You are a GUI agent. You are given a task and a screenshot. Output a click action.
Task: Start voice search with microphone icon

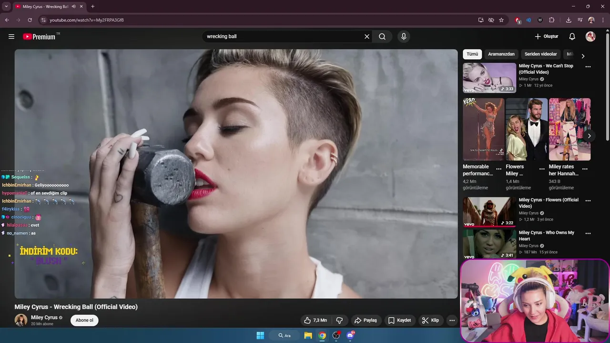coord(404,37)
